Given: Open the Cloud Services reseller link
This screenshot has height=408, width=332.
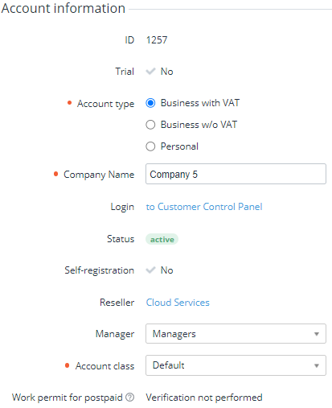Looking at the screenshot, I should coord(178,303).
